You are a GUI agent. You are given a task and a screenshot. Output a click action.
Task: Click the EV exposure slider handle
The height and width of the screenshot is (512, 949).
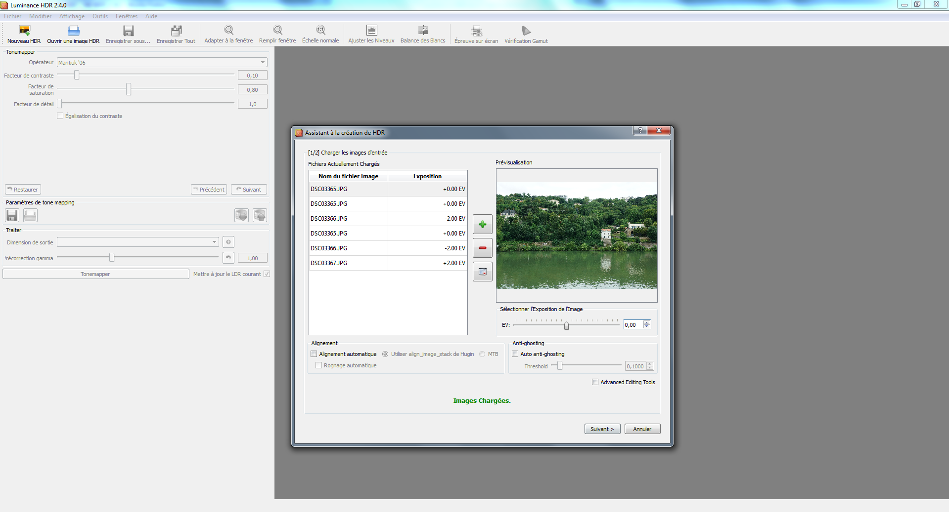[x=567, y=325]
